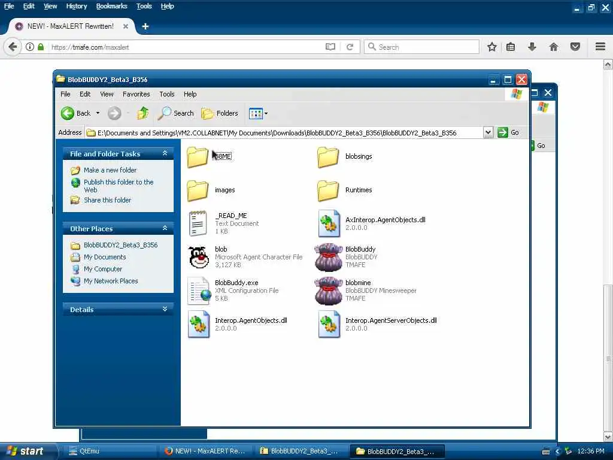Open My Computer in Other Places
Viewport: 613px width, 460px height.
[x=103, y=269]
